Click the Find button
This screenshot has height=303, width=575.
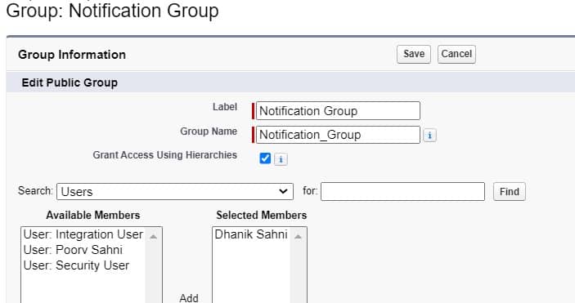pos(510,192)
